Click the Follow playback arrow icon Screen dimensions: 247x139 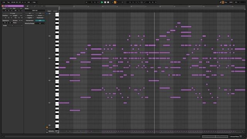coord(86,2)
